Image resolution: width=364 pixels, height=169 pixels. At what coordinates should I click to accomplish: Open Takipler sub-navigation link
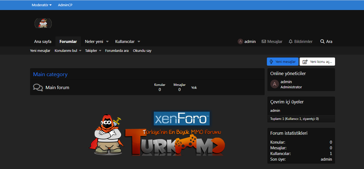click(91, 51)
